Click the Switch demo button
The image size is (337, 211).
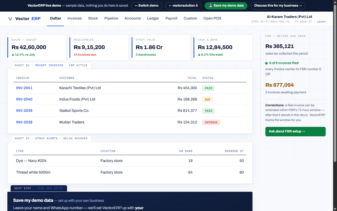pyautogui.click(x=147, y=6)
